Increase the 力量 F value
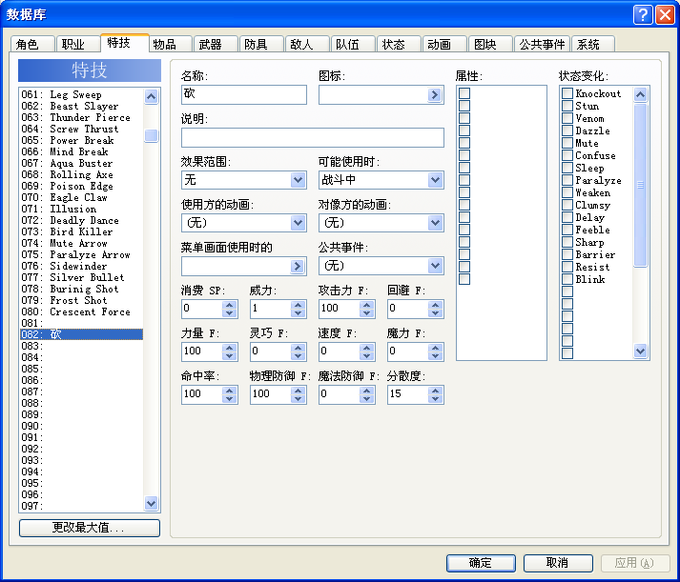This screenshot has height=582, width=680. (x=230, y=348)
